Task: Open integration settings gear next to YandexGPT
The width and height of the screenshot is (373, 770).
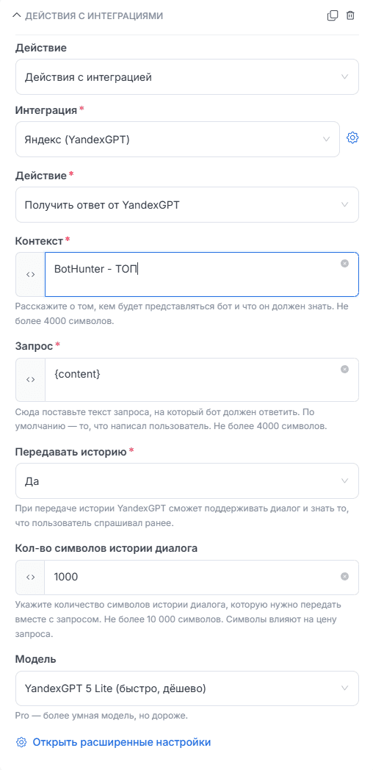Action: (x=352, y=138)
